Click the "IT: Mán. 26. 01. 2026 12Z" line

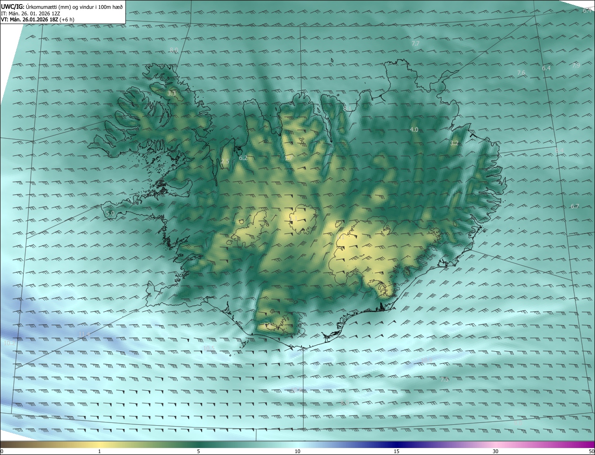tap(30, 13)
